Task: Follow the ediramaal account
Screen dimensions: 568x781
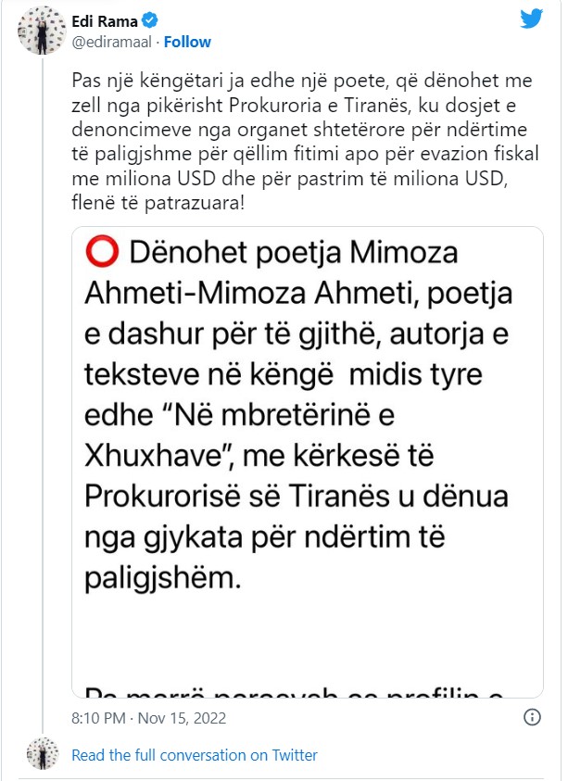Action: tap(188, 42)
